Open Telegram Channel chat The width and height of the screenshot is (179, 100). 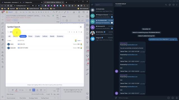102,16
